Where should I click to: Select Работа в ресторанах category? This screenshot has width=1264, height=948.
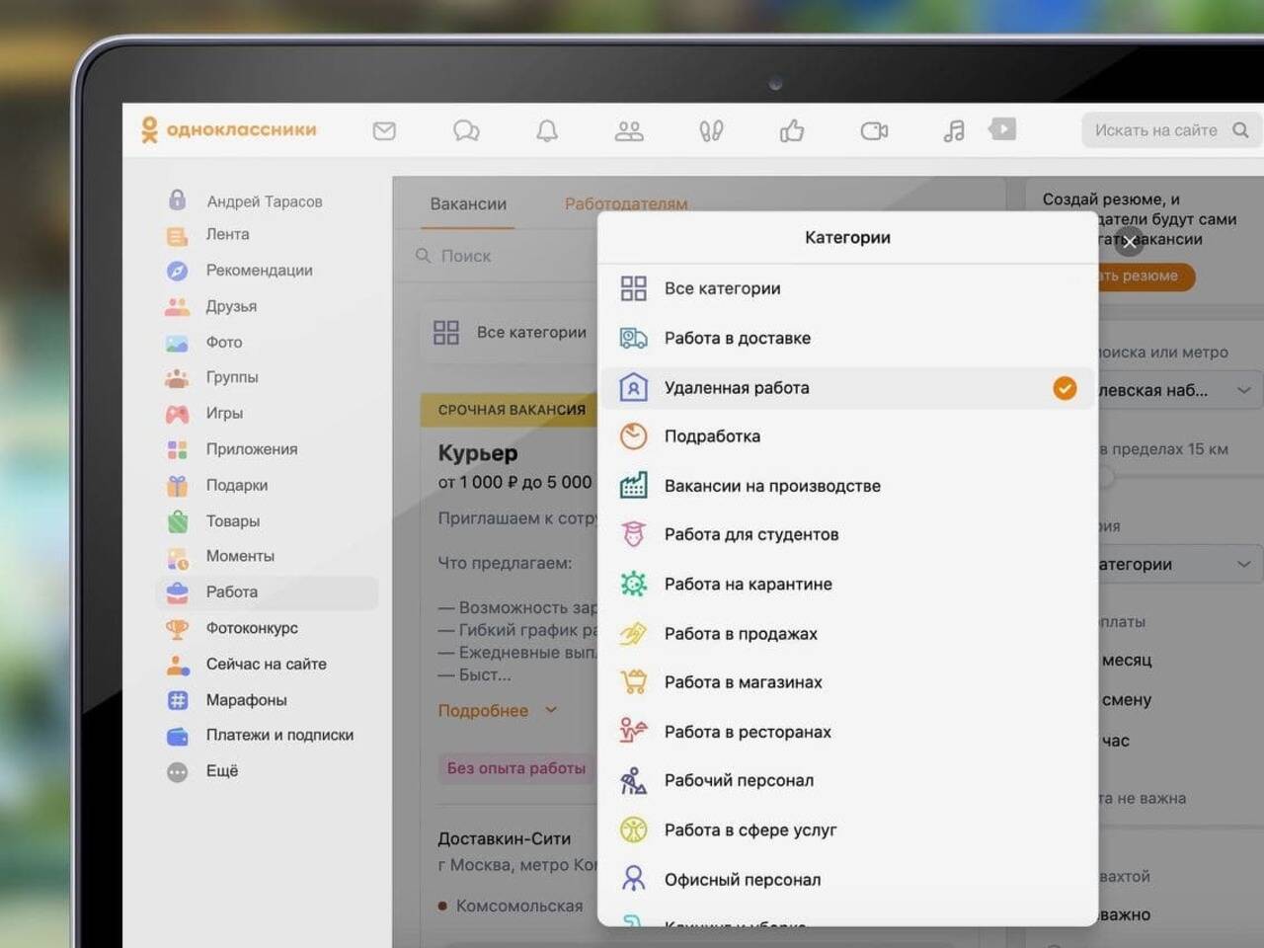[x=847, y=732]
